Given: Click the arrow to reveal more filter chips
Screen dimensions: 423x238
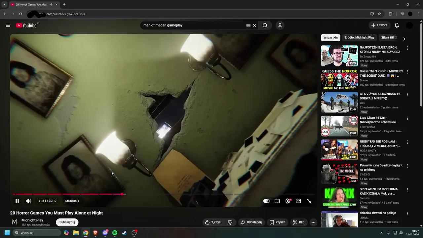Looking at the screenshot, I should [404, 39].
